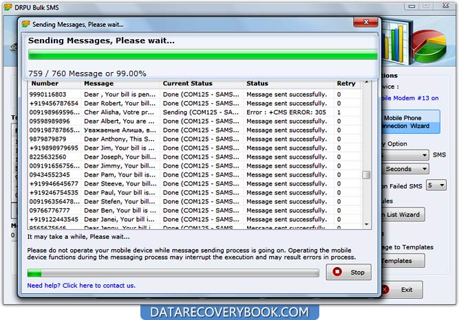The image size is (459, 320).
Task: Click the Exit button in the main window
Action: point(402,290)
